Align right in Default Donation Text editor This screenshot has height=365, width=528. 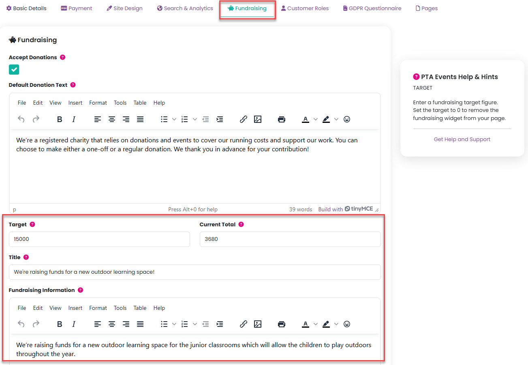pos(126,119)
